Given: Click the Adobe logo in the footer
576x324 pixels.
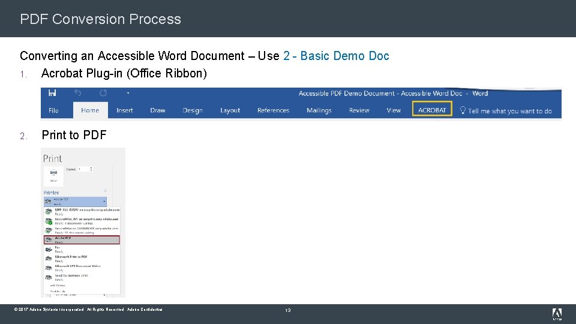Looking at the screenshot, I should (557, 314).
